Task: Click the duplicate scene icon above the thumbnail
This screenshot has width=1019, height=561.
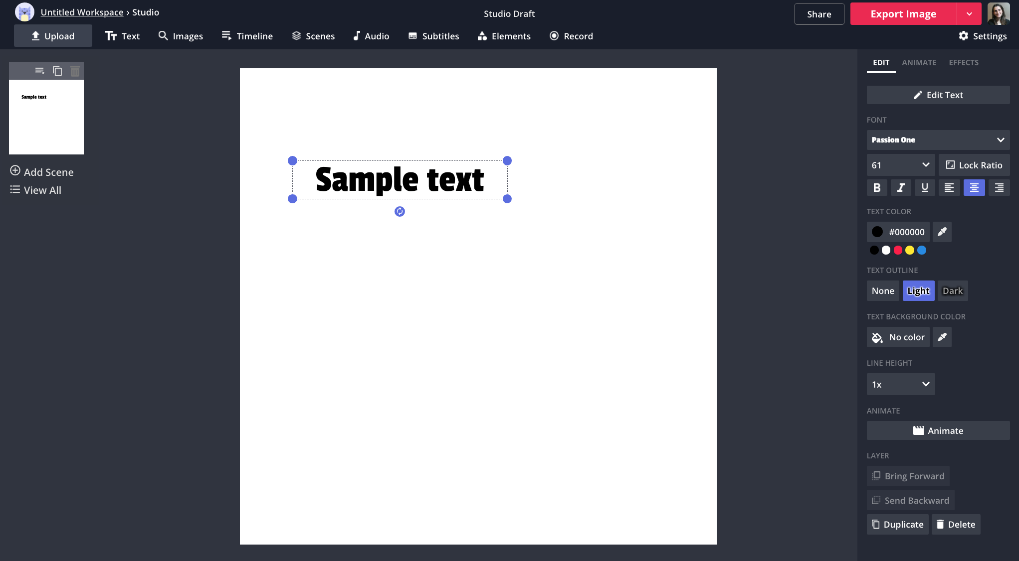Action: point(57,71)
